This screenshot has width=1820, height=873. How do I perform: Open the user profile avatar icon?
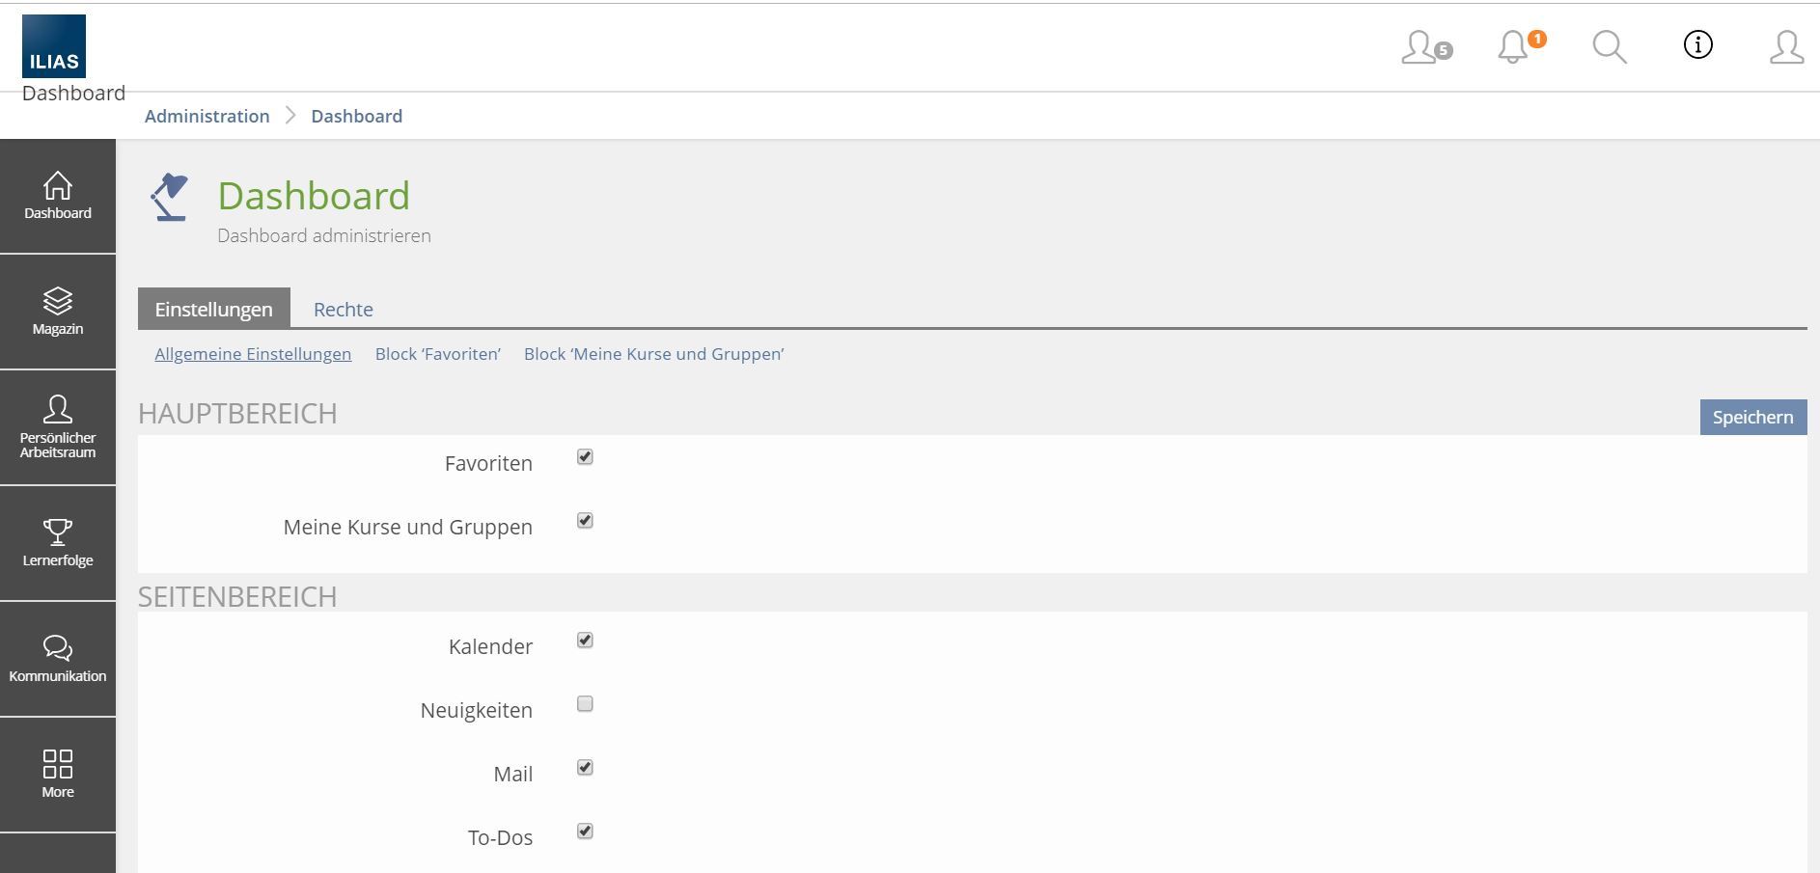click(x=1786, y=47)
